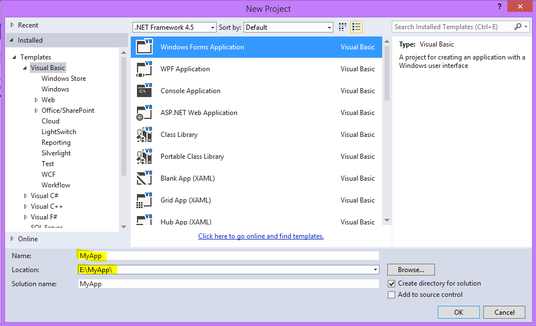Select the Cloud template category

[51, 121]
